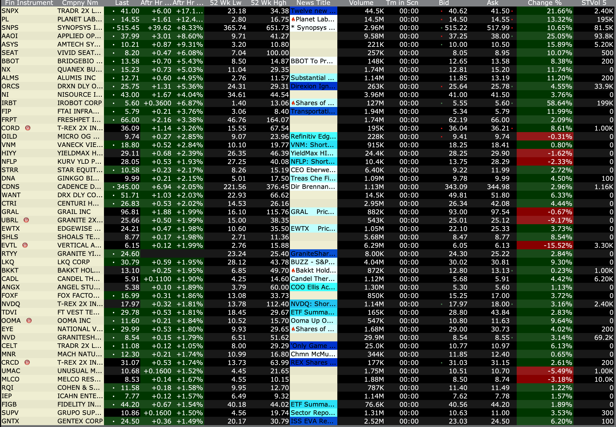
Task: Click the flame icon on Planet Lab news
Action: pos(293,19)
